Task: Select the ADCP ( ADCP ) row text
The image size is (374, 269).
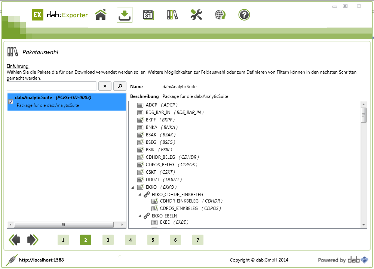Action: pyautogui.click(x=162, y=105)
